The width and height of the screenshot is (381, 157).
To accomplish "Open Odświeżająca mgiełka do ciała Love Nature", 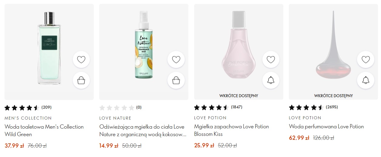I will coord(143,130).
